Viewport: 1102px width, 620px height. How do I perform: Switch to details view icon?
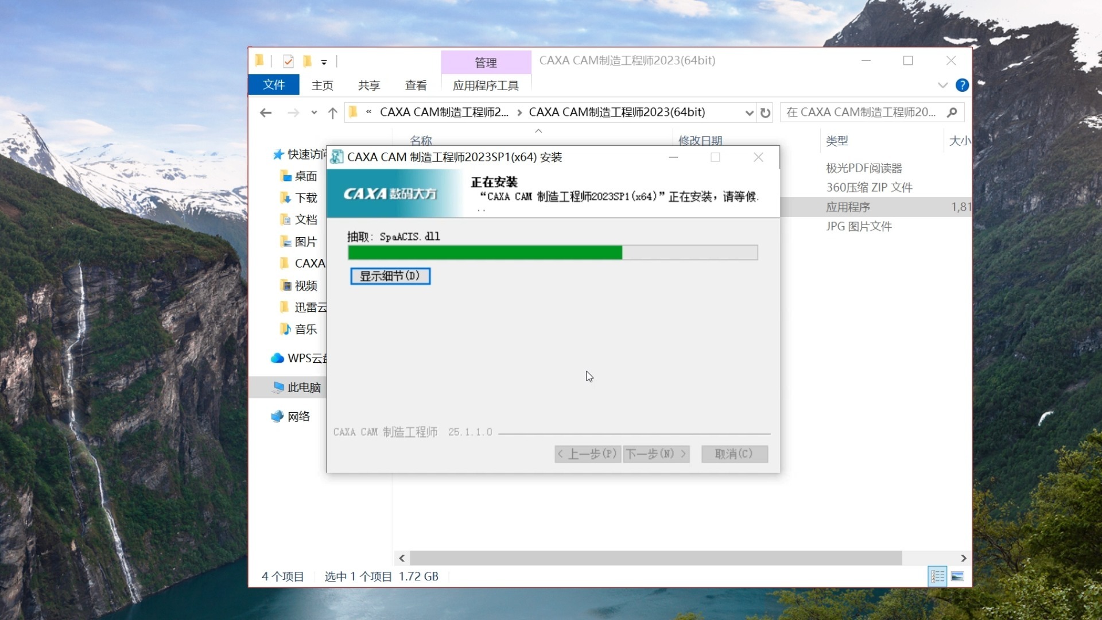pyautogui.click(x=937, y=576)
